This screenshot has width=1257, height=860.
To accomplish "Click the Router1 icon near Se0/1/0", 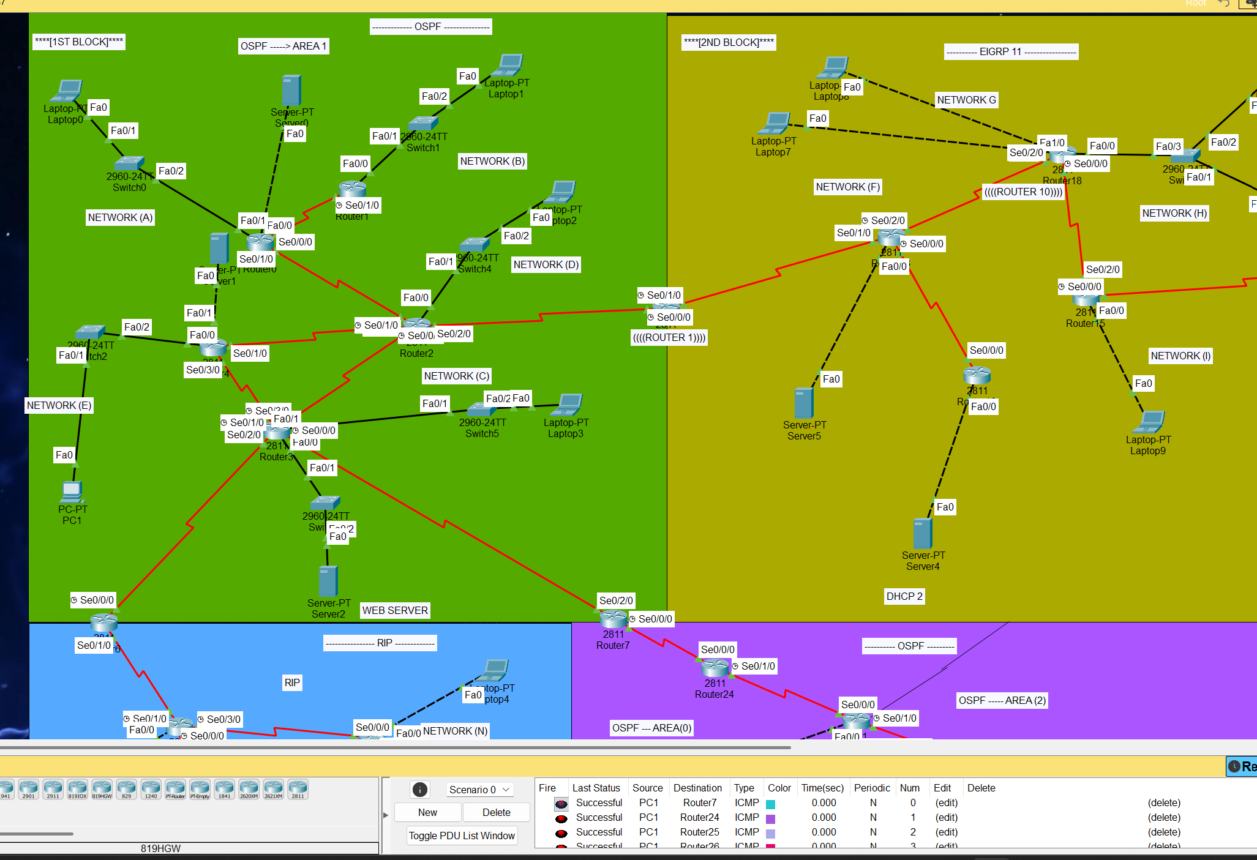I will click(353, 189).
